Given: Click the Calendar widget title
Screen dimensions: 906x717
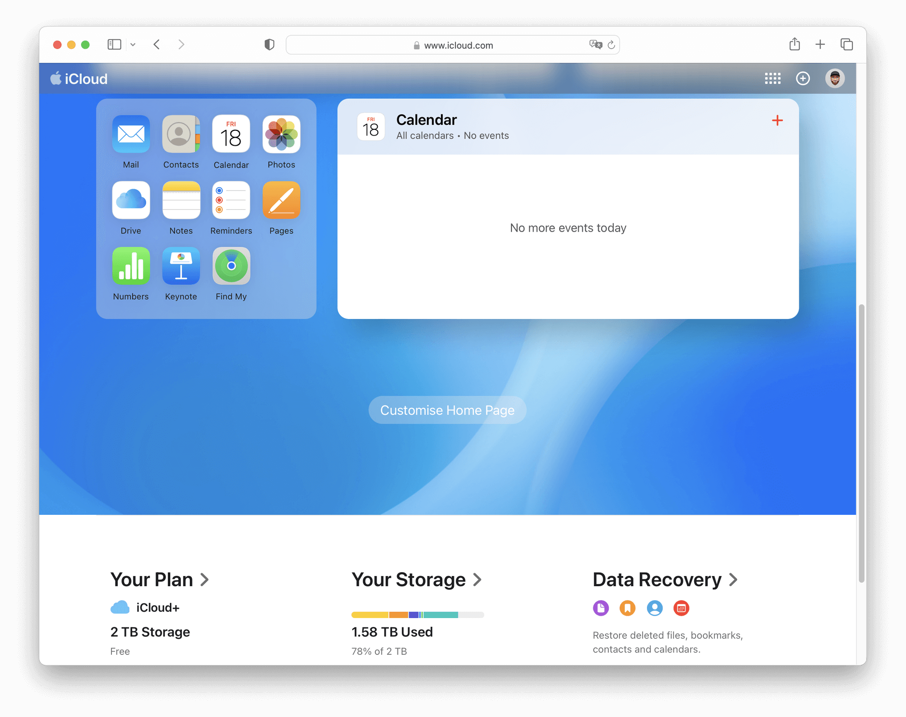Looking at the screenshot, I should point(426,120).
